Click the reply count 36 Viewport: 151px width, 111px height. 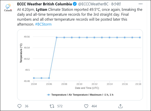[27, 106]
